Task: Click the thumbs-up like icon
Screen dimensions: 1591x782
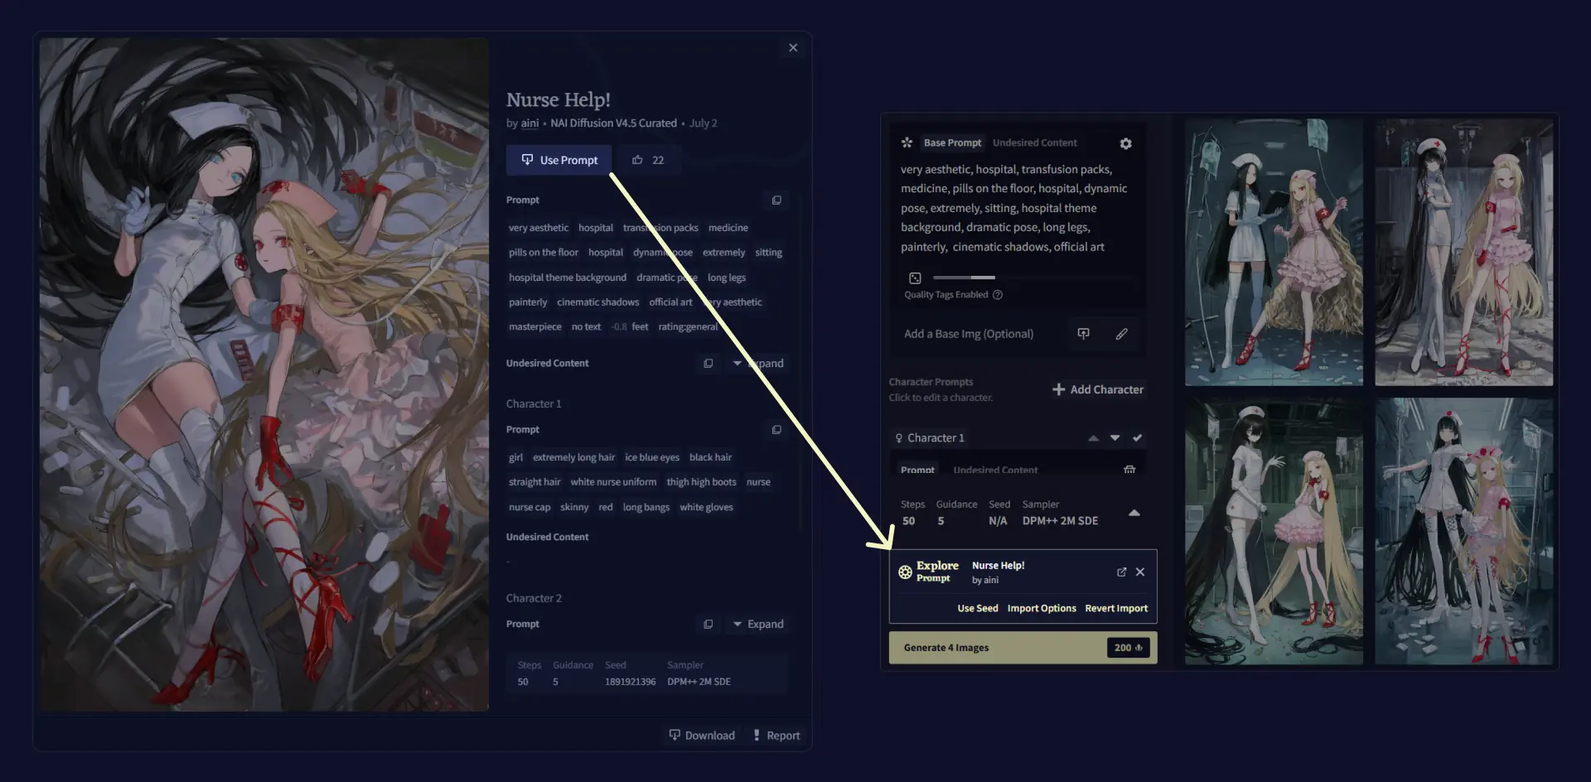Action: coord(637,160)
